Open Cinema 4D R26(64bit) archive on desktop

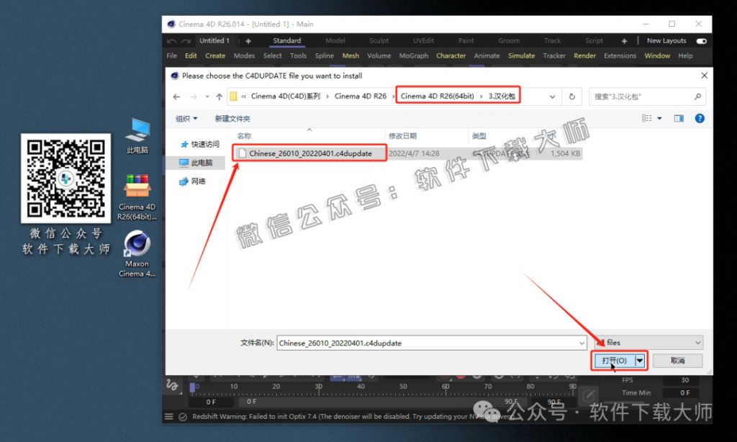(x=137, y=196)
